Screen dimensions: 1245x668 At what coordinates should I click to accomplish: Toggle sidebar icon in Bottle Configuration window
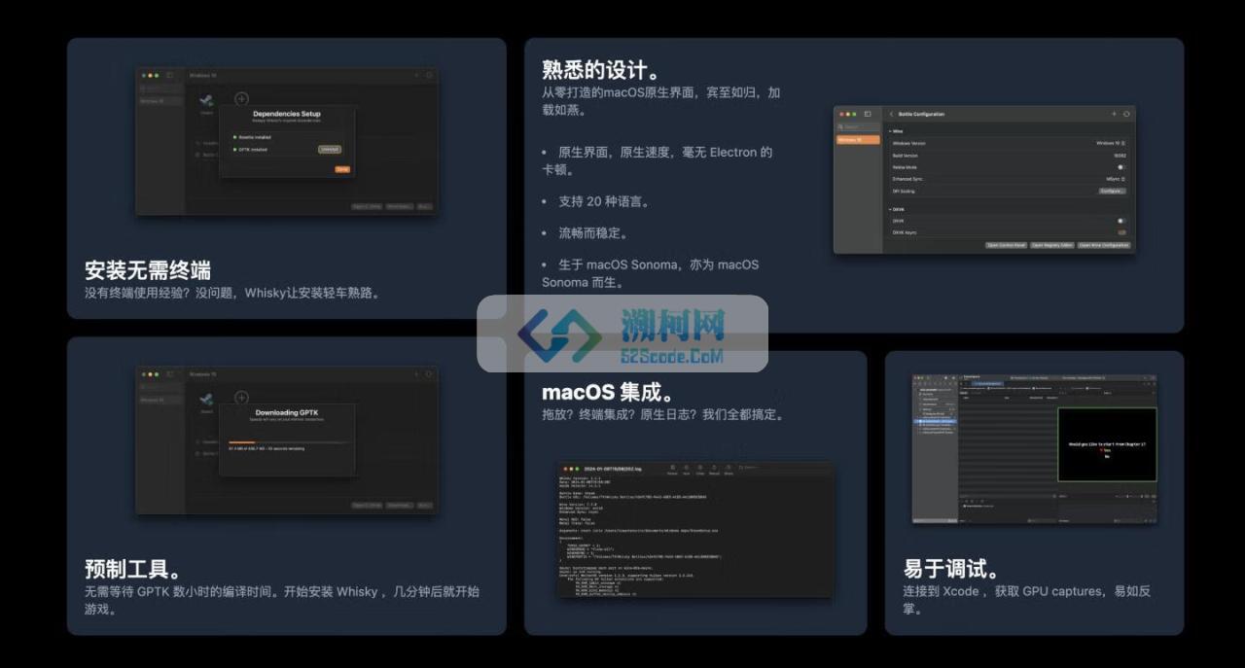click(x=868, y=114)
